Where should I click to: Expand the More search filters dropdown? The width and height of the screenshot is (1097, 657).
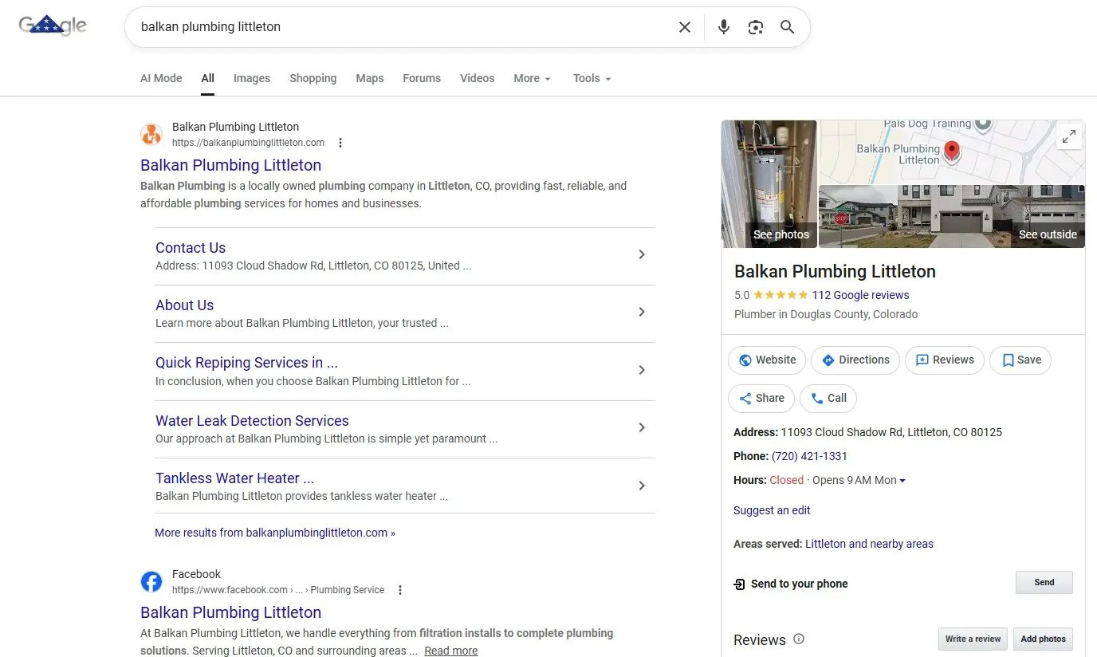click(532, 78)
